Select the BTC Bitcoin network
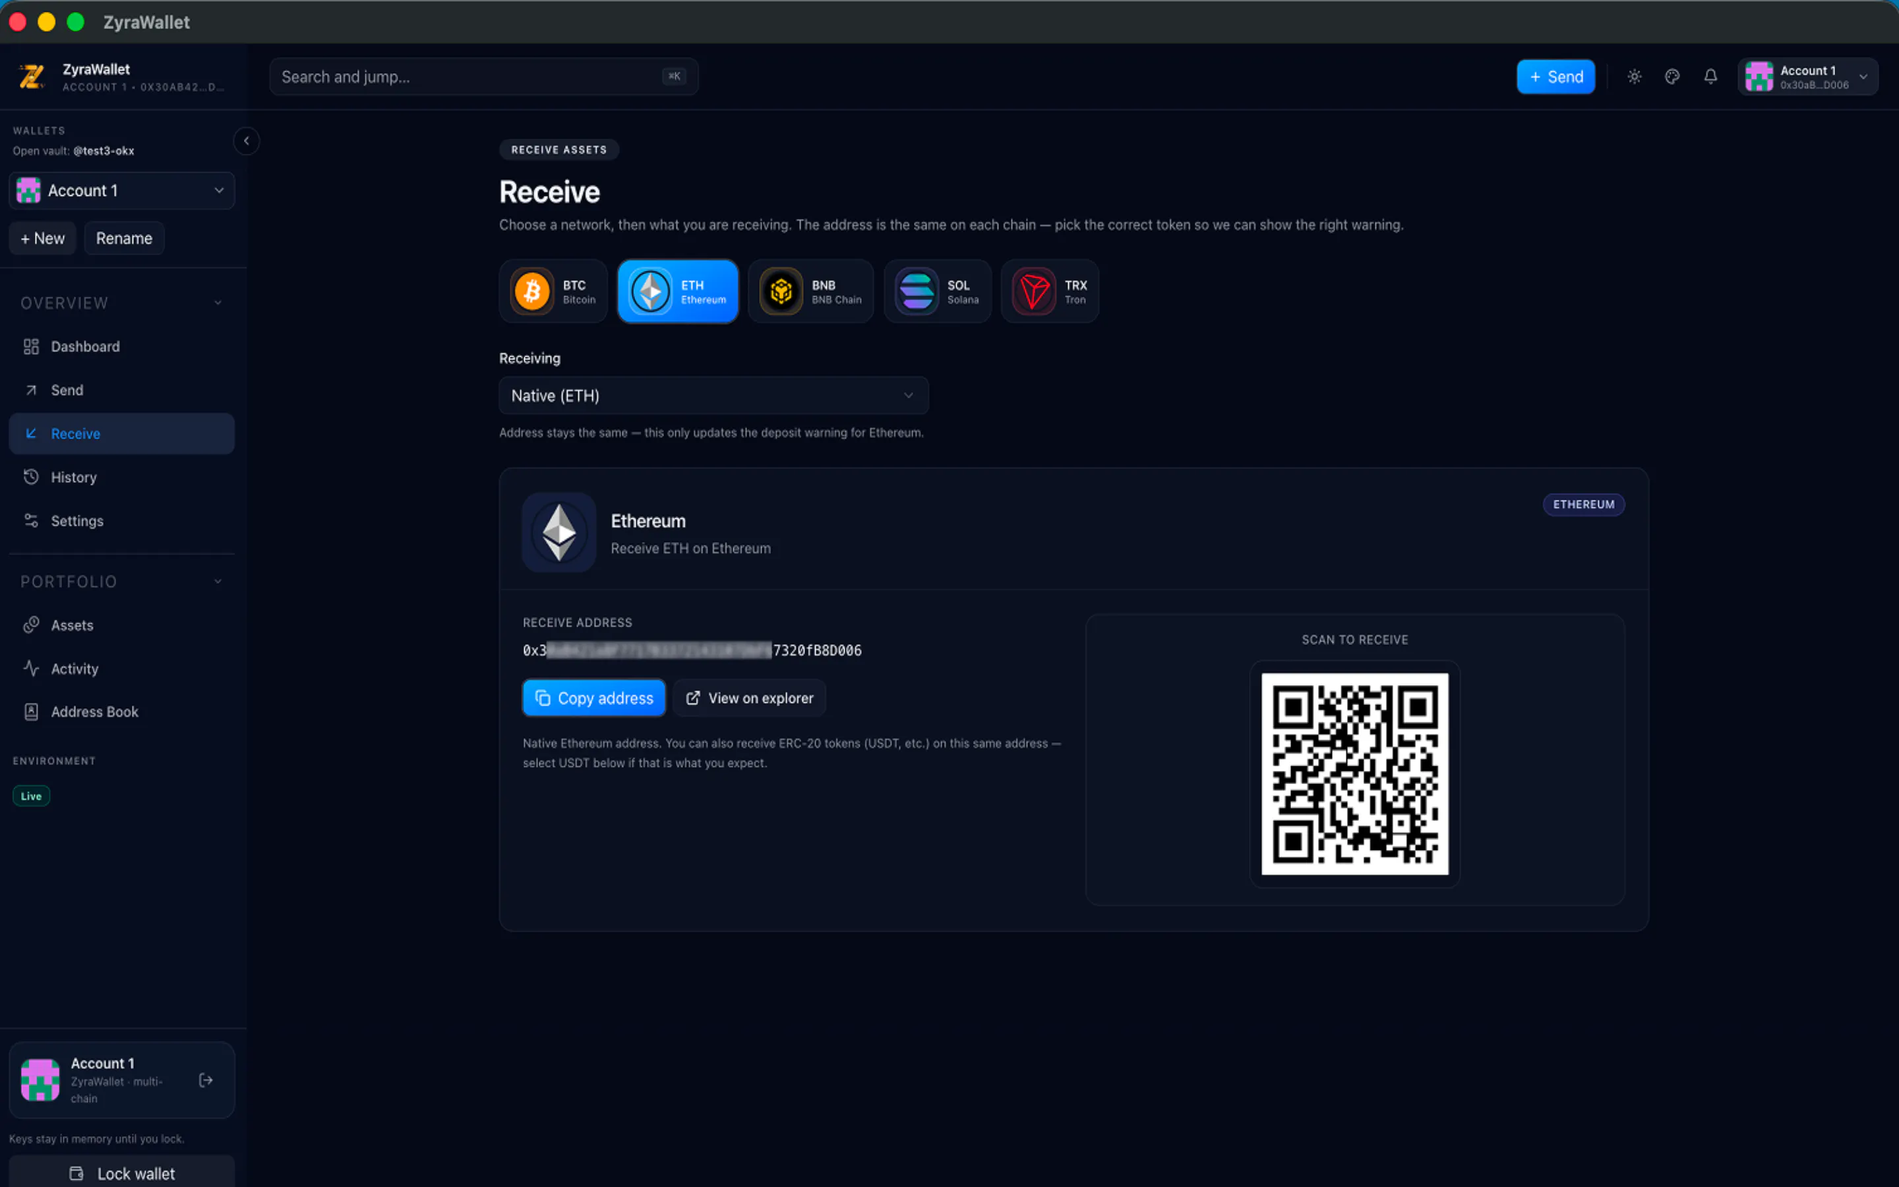Screen dimensions: 1899x1187 click(553, 291)
